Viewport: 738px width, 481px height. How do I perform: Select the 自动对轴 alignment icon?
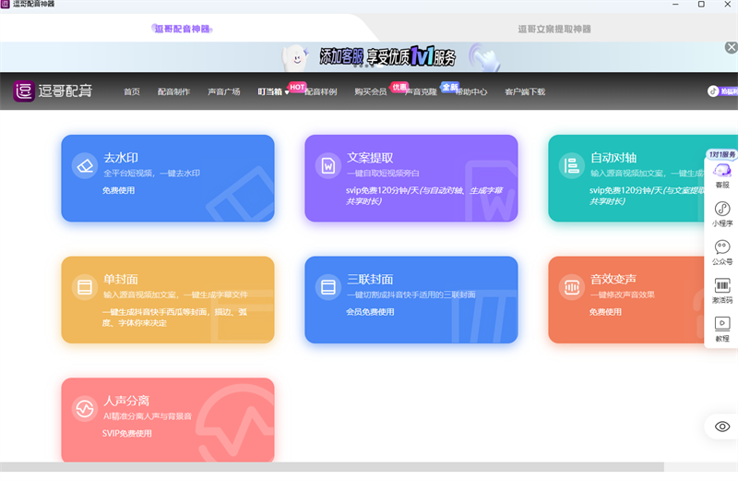[571, 165]
